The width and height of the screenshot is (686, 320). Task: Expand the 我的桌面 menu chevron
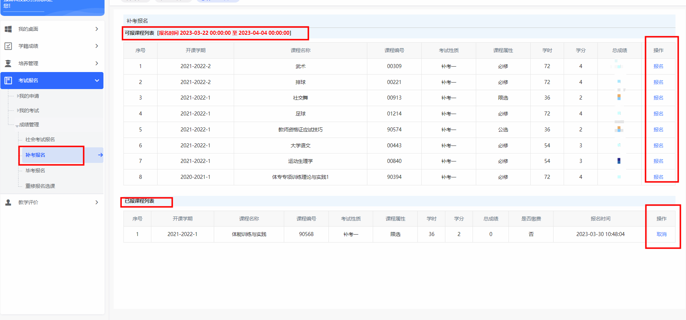coord(97,29)
